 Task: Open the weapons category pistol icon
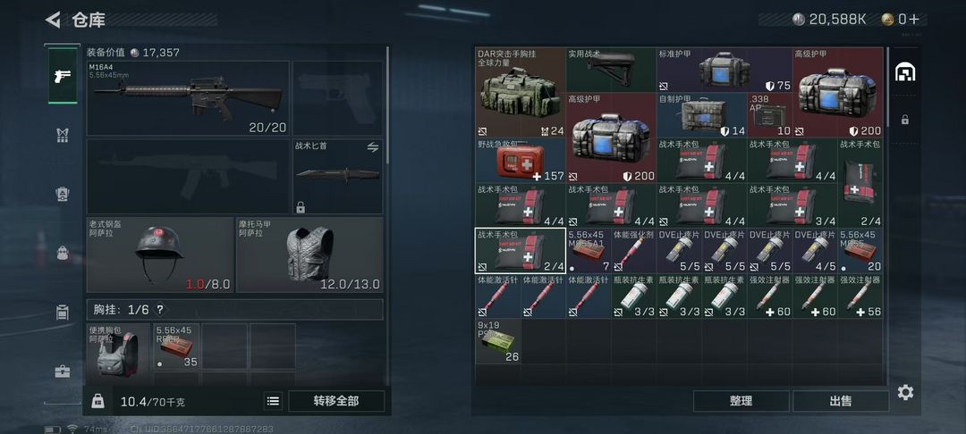click(x=63, y=76)
